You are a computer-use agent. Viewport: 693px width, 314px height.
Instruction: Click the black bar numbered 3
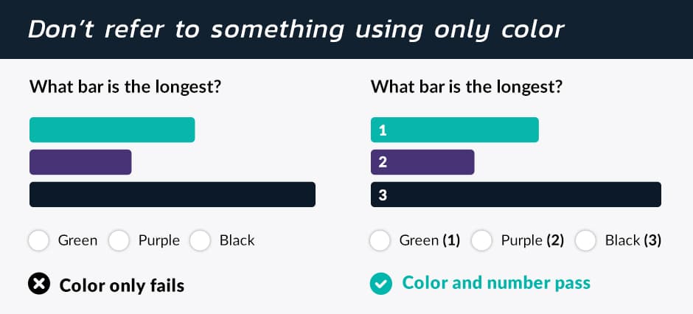click(x=516, y=195)
